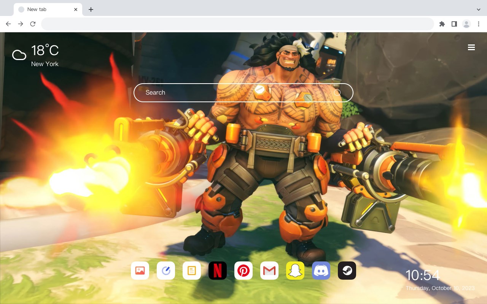The height and width of the screenshot is (304, 487).
Task: Click the search magnifier icon
Action: tap(337, 93)
